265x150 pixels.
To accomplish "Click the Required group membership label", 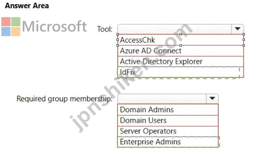I will pos(65,99).
